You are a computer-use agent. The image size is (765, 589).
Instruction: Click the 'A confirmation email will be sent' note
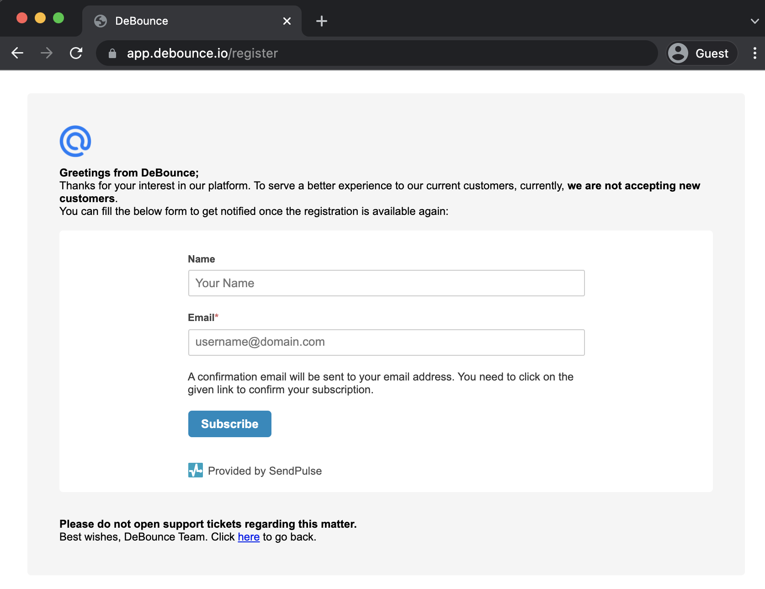point(381,383)
